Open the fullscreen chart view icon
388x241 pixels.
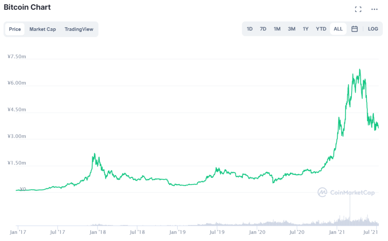[358, 9]
